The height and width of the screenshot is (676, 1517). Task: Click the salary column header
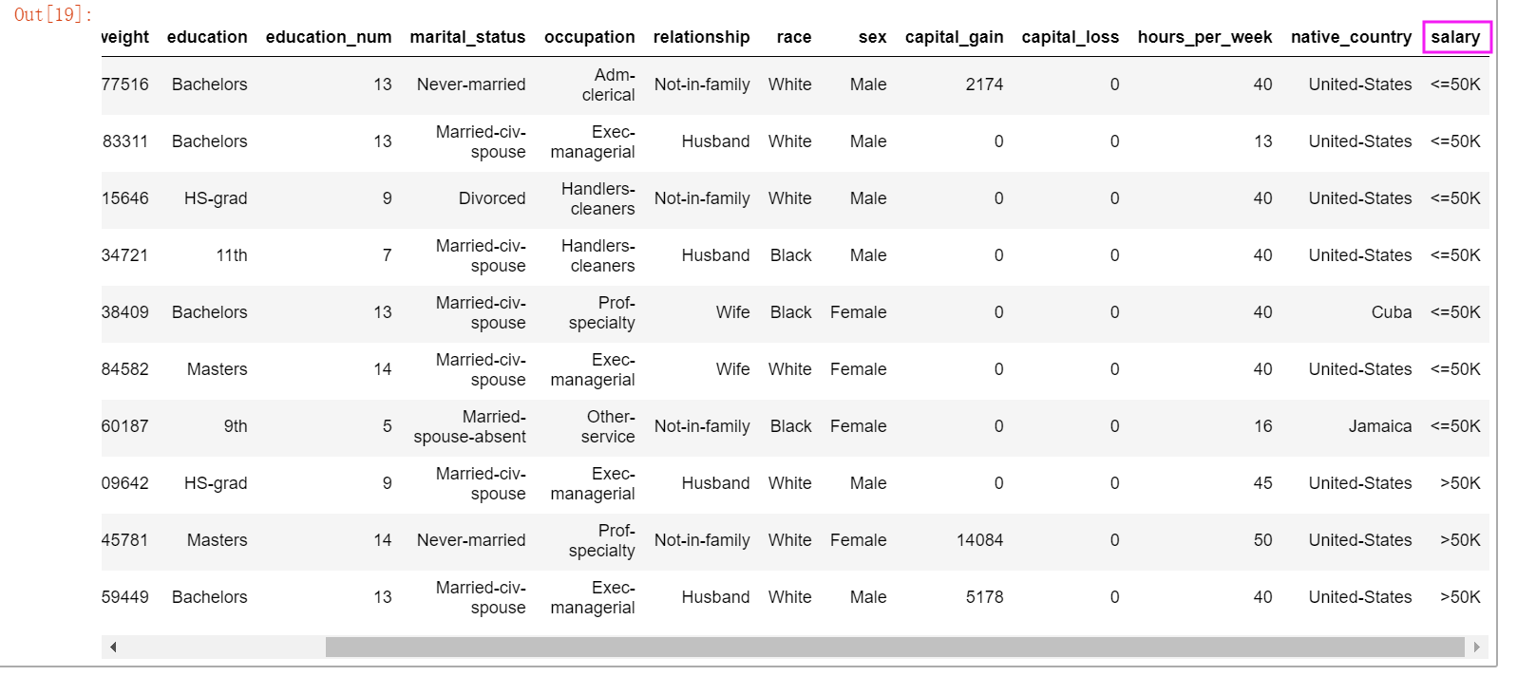point(1455,37)
